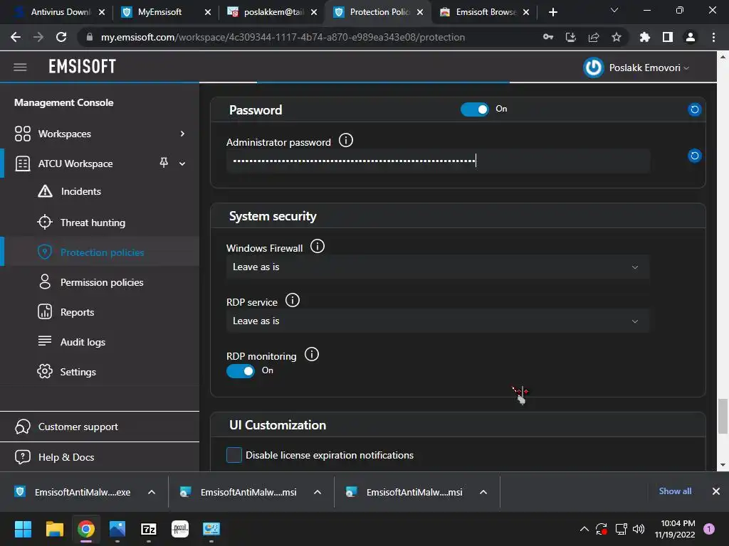Expand the Workspaces submenu arrow
Image resolution: width=729 pixels, height=546 pixels.
pyautogui.click(x=182, y=134)
